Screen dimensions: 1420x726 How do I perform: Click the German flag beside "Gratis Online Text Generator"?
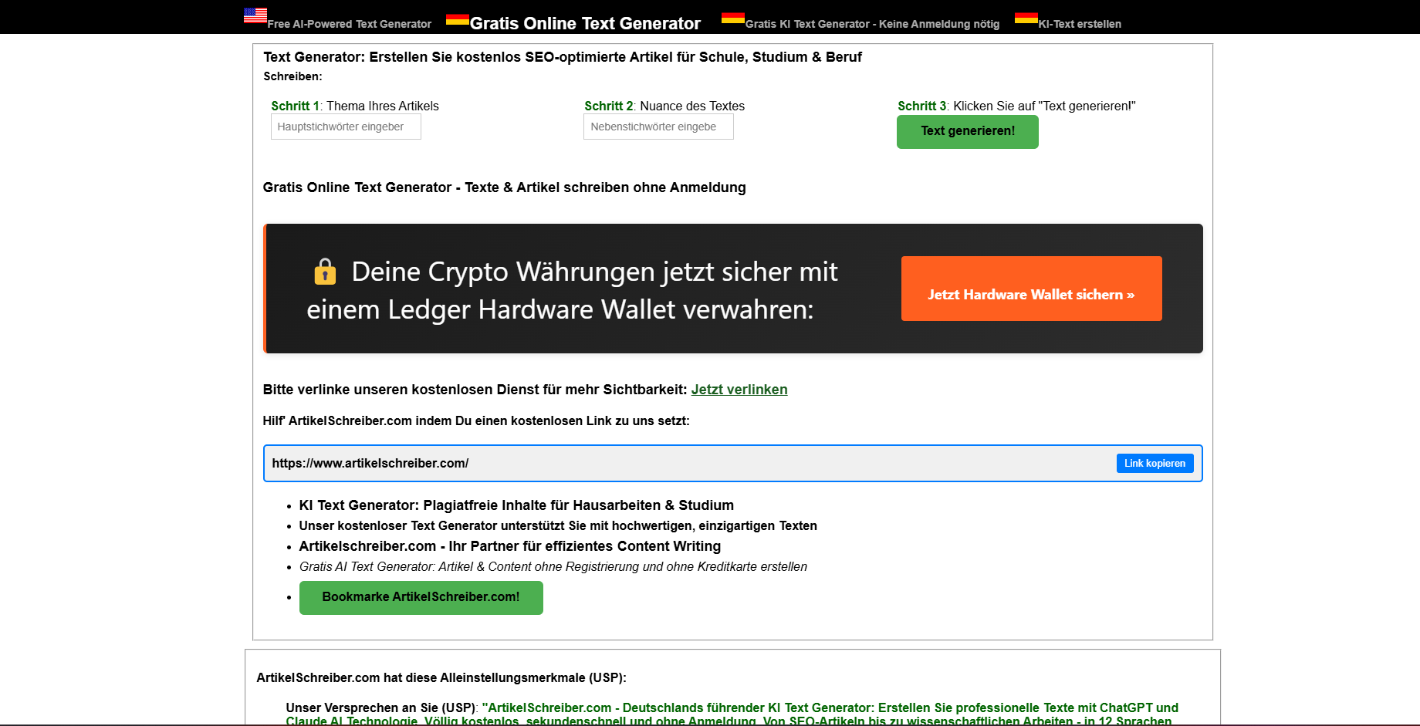[458, 19]
